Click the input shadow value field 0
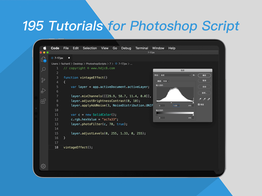Image resolution: width=262 pixels, height=196 pixels. pyautogui.click(x=162, y=106)
